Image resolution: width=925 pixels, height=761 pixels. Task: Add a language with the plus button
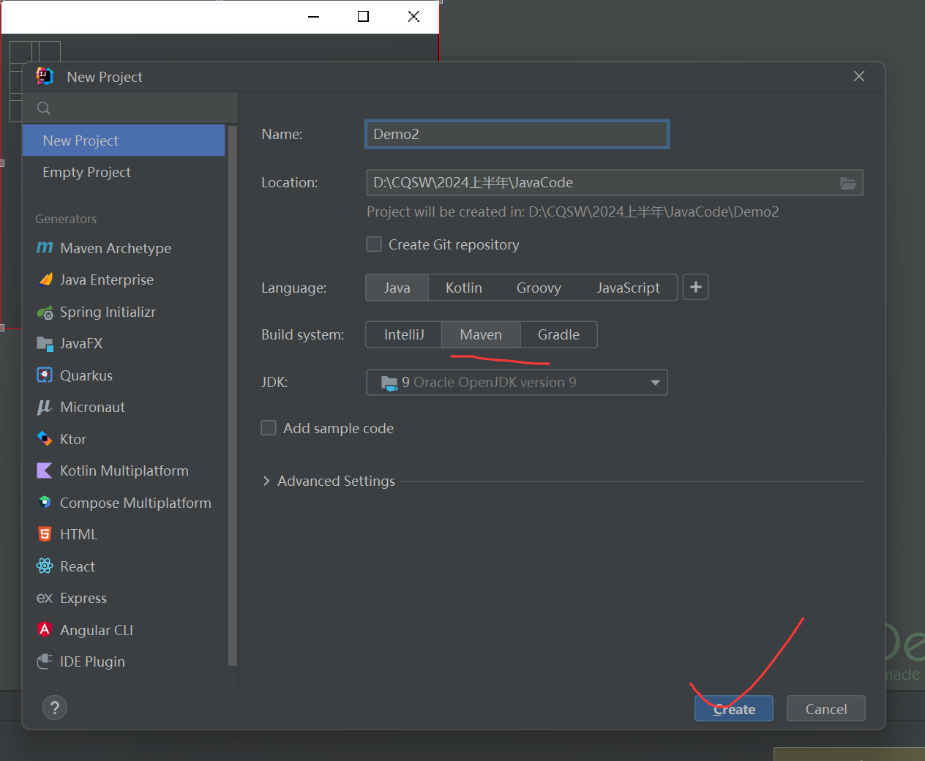pyautogui.click(x=696, y=288)
